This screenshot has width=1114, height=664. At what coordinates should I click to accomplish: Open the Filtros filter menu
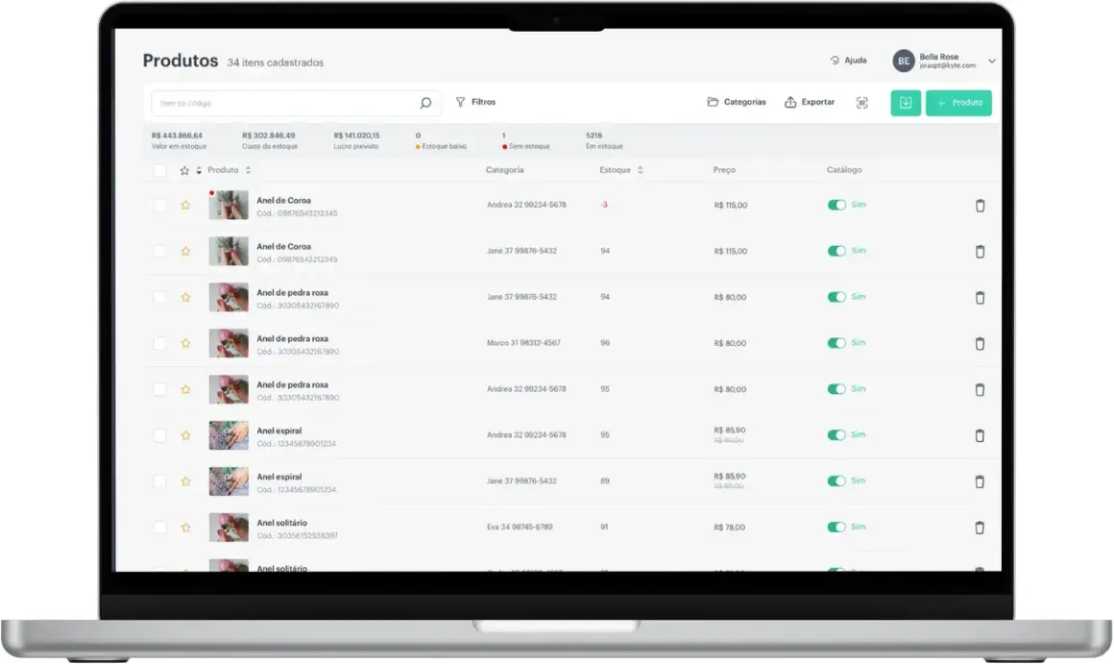(476, 103)
